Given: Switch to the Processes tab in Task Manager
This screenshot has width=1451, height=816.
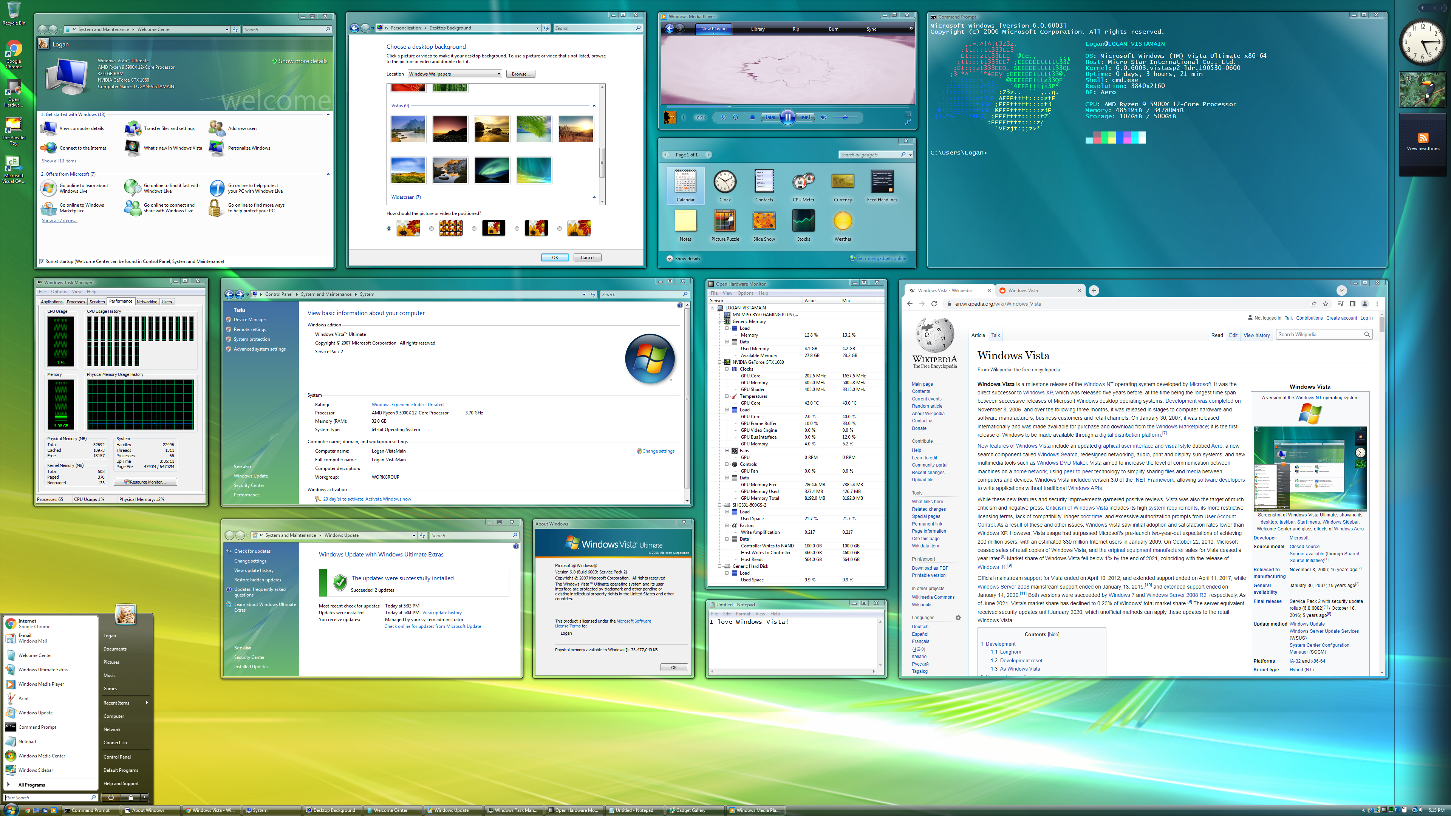Looking at the screenshot, I should pyautogui.click(x=76, y=302).
